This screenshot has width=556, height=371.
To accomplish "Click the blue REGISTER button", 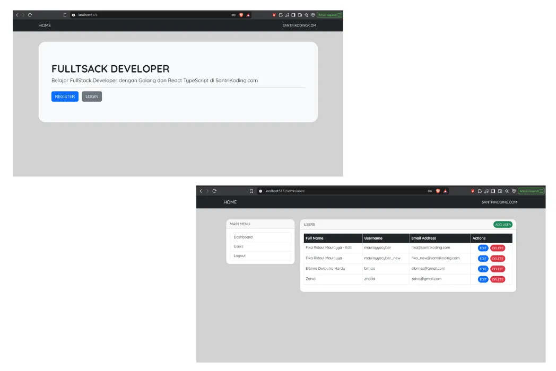I will tap(65, 96).
